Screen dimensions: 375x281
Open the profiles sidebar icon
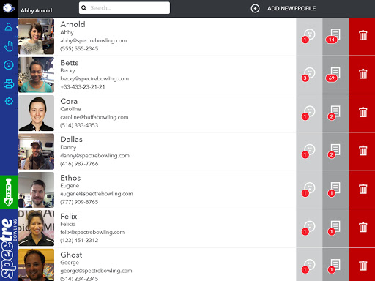(9, 27)
